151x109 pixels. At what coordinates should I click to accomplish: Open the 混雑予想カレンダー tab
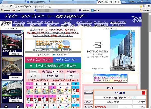(6, 24)
